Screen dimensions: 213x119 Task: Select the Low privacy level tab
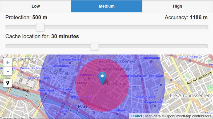click(x=36, y=6)
